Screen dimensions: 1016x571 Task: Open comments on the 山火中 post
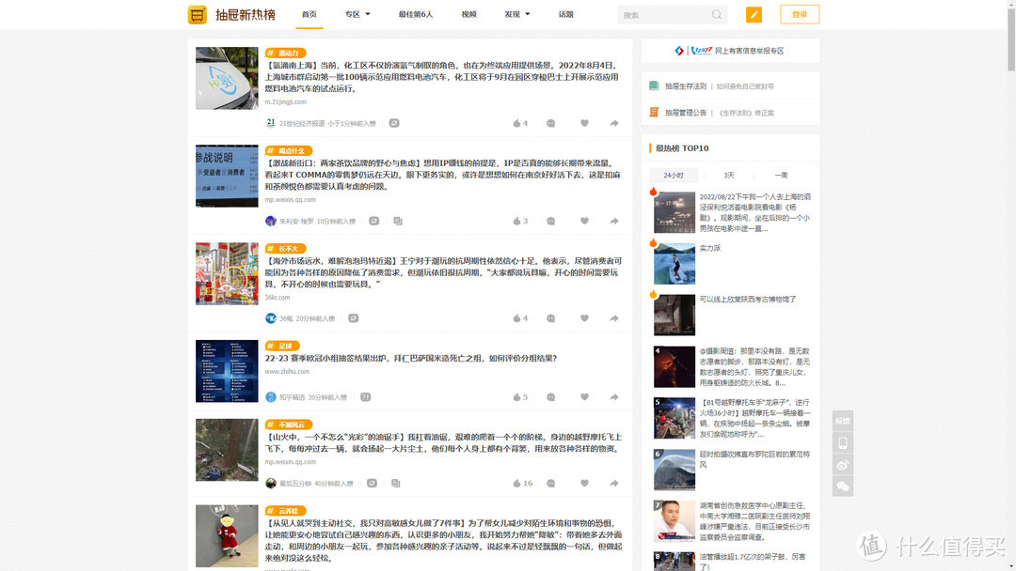pyautogui.click(x=550, y=483)
